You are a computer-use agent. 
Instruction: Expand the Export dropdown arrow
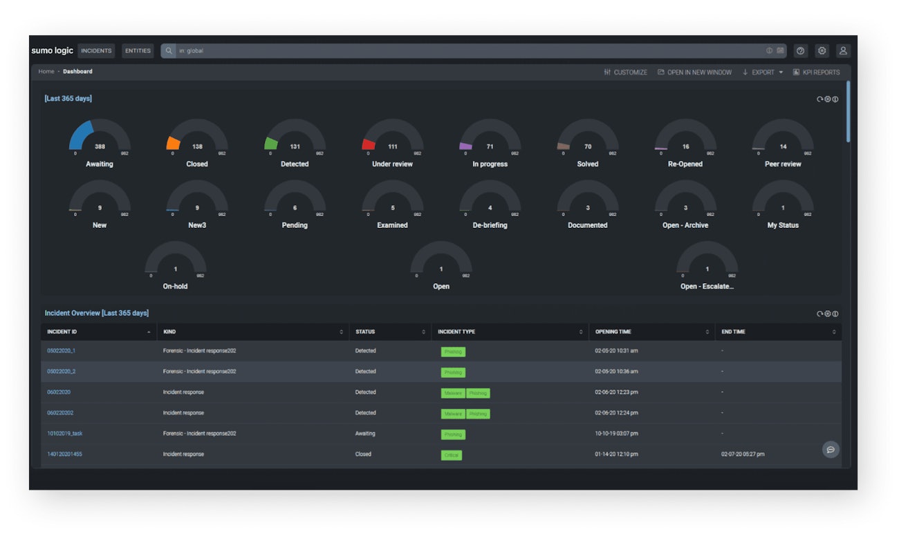(x=781, y=73)
